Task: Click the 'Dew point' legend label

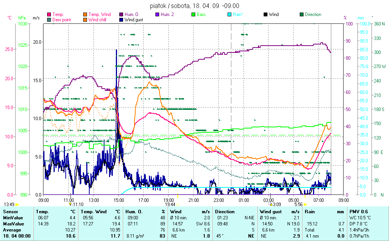Action: tap(62, 20)
